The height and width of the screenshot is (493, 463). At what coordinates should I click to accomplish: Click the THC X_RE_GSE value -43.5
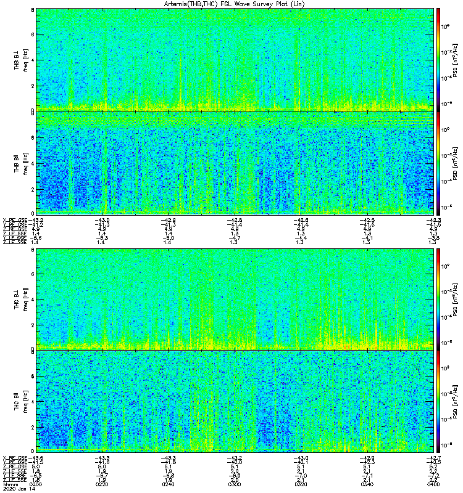[102, 458]
